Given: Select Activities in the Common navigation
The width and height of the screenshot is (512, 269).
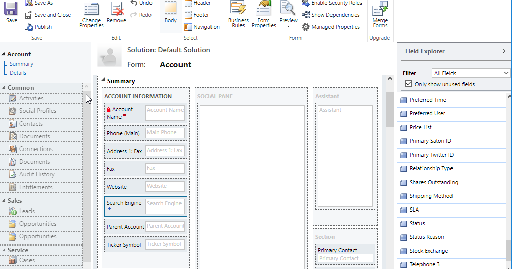Looking at the screenshot, I should click(x=41, y=98).
